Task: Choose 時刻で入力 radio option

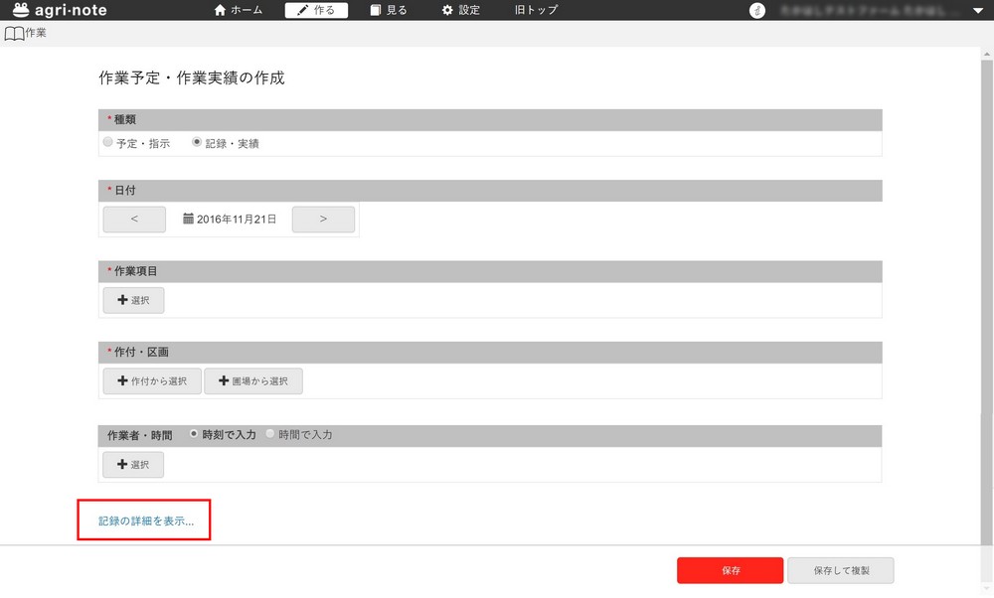Action: (x=194, y=434)
